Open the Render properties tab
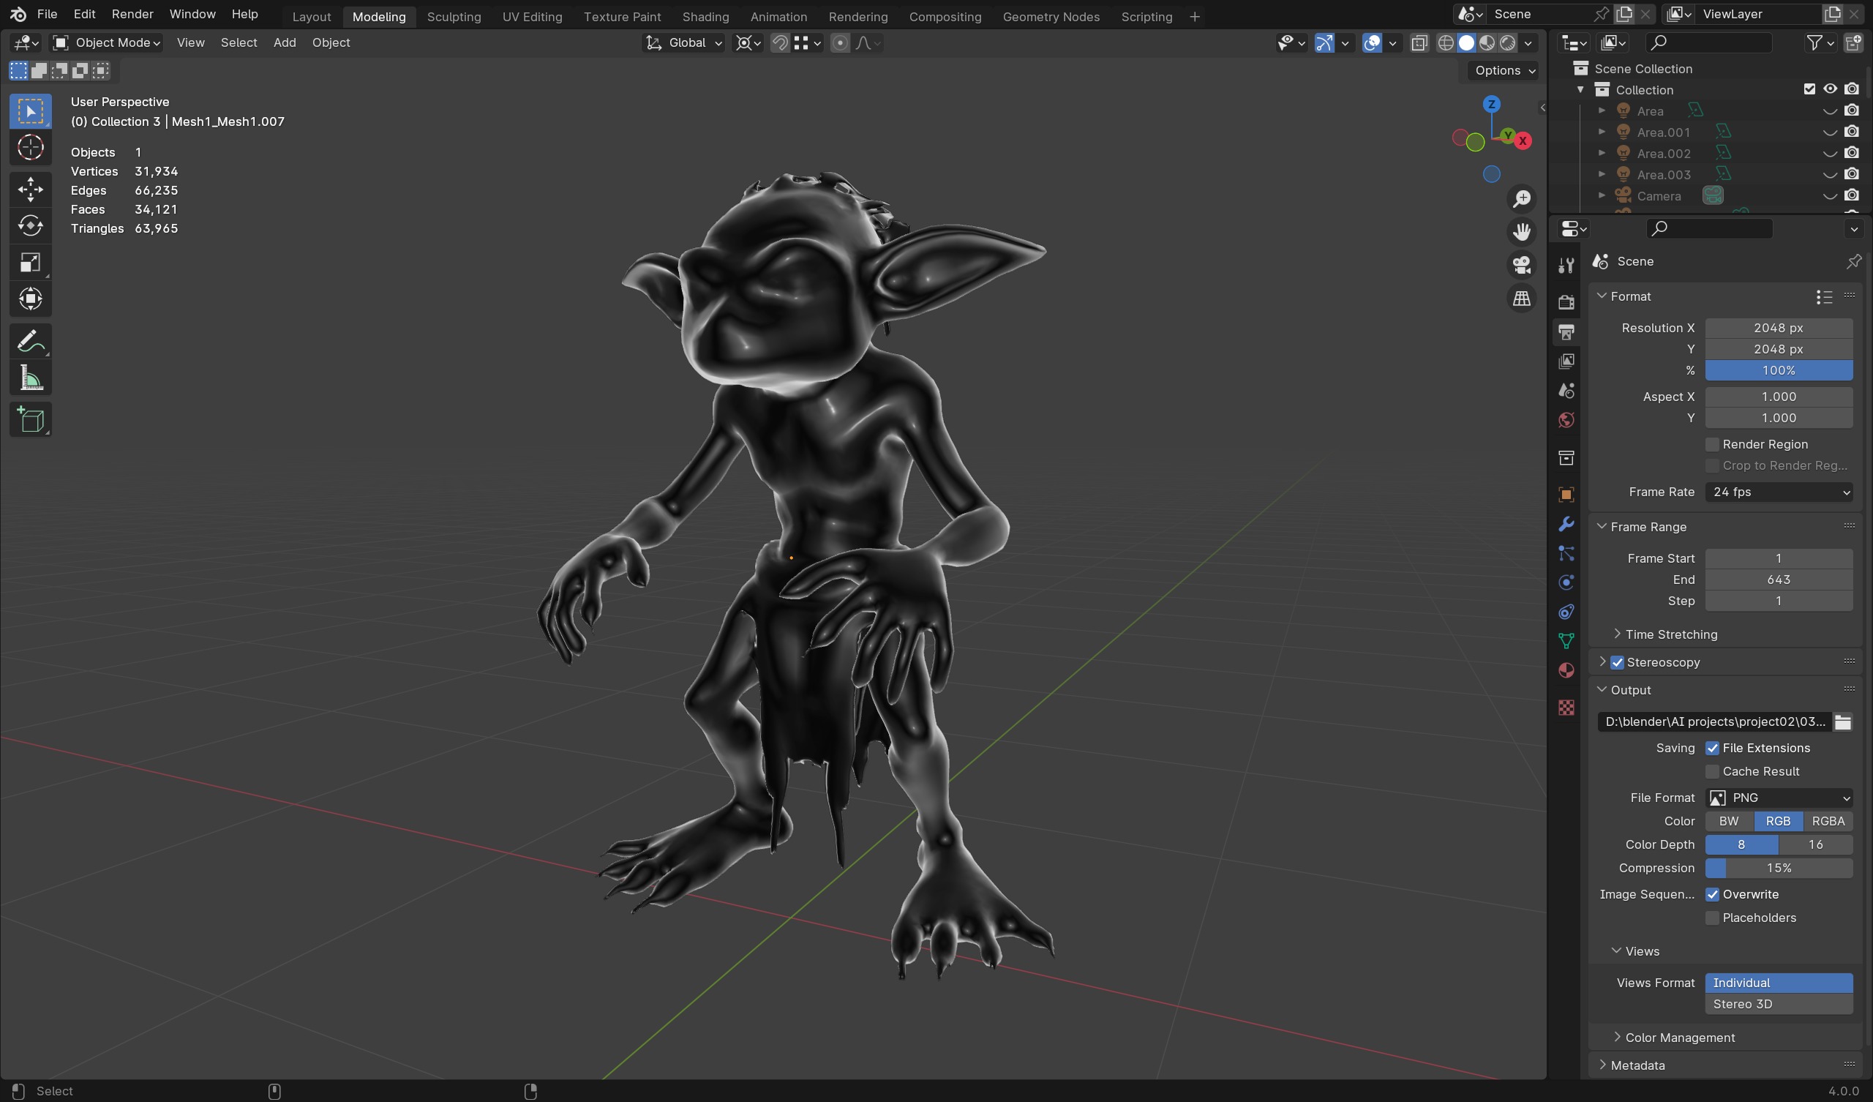Screen dimensions: 1873x1102 (1566, 302)
